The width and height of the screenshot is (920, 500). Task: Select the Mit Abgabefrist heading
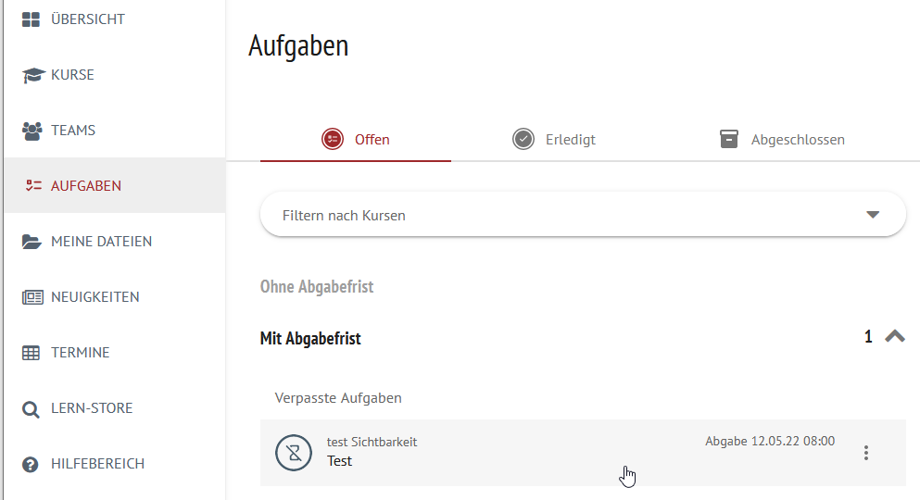[310, 338]
